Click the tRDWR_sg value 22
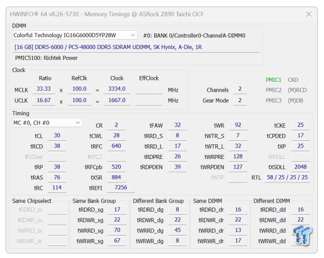This screenshot has width=324, height=258. pos(117,220)
